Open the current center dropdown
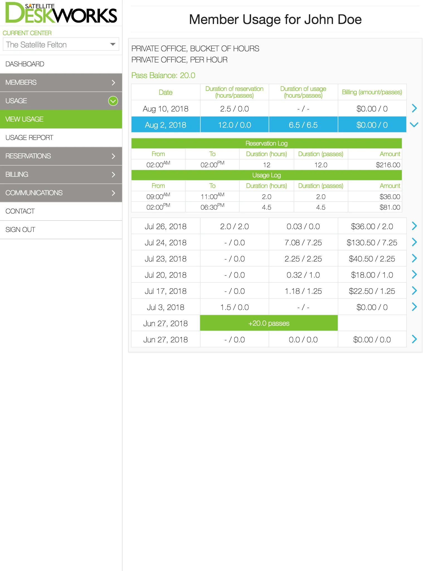 point(61,45)
